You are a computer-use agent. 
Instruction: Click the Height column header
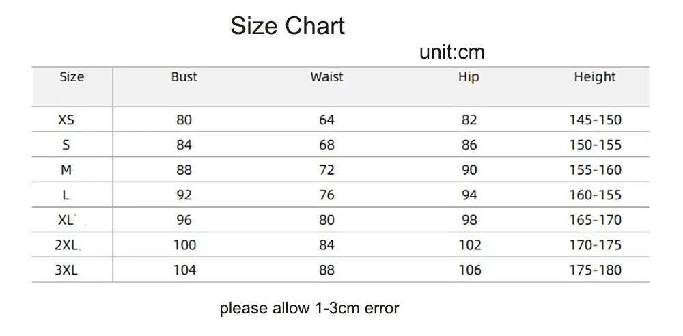point(595,77)
